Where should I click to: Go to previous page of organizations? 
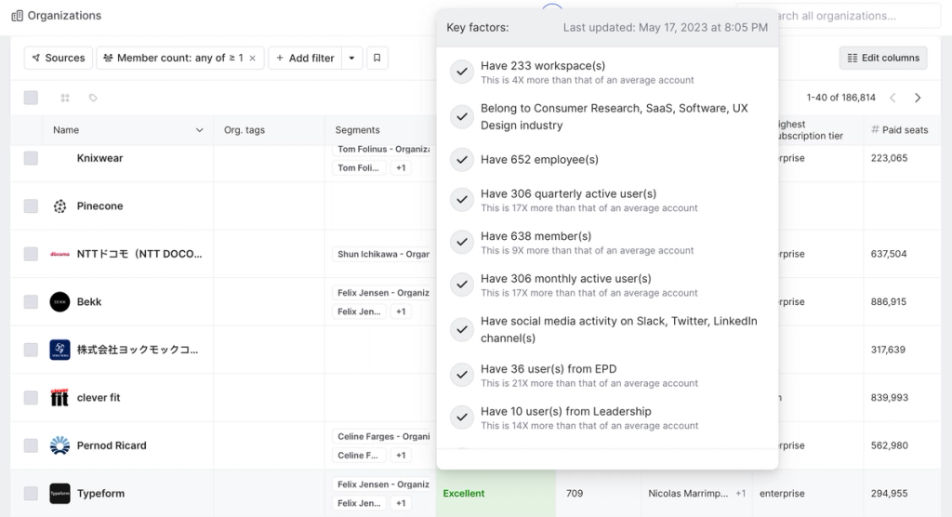pos(892,98)
